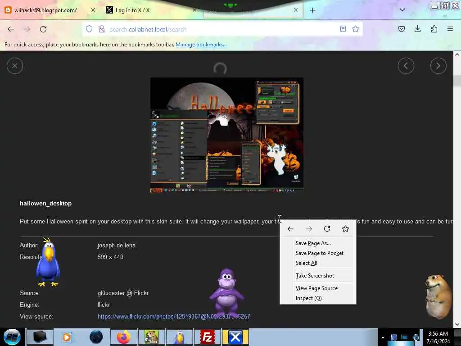Reload the page with toolbar refresh icon
The image size is (461, 346).
[43, 29]
